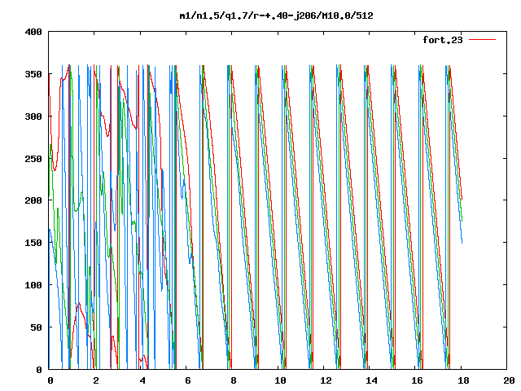Select y-axis label 200
The width and height of the screenshot is (521, 391).
(33, 200)
